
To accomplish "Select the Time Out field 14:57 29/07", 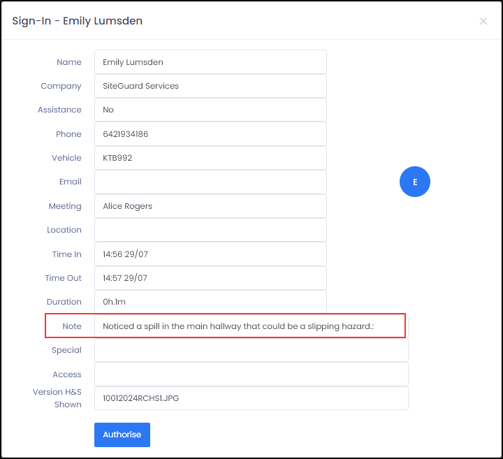I will (x=210, y=278).
